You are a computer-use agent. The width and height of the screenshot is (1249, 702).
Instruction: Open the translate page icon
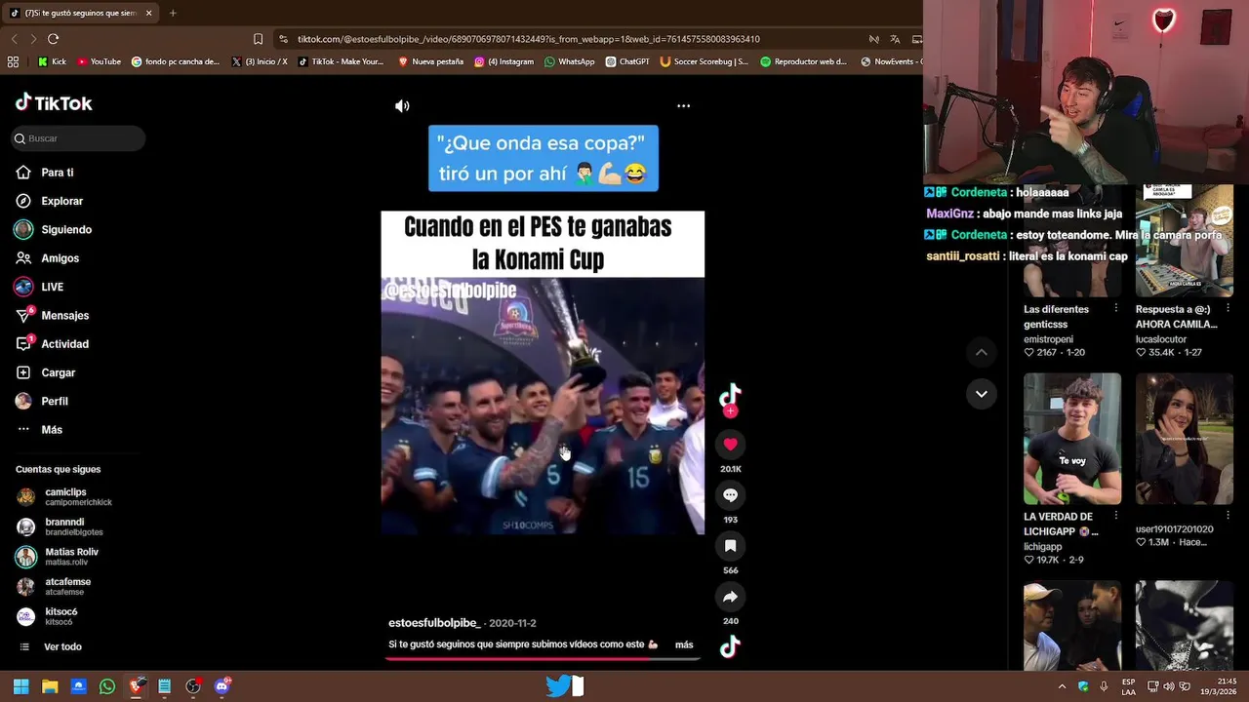895,39
